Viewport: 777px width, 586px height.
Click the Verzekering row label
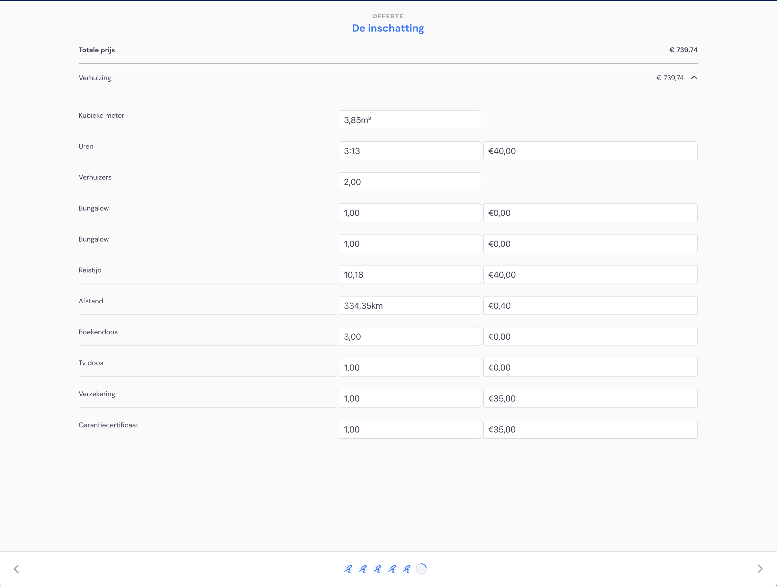tap(97, 394)
